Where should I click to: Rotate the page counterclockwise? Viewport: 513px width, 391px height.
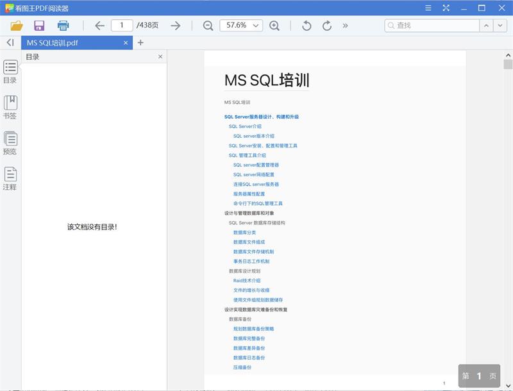pos(307,25)
